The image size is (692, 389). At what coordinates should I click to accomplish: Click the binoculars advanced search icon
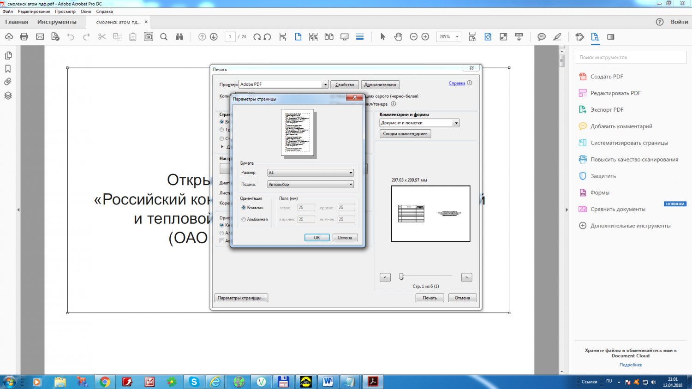pyautogui.click(x=179, y=37)
